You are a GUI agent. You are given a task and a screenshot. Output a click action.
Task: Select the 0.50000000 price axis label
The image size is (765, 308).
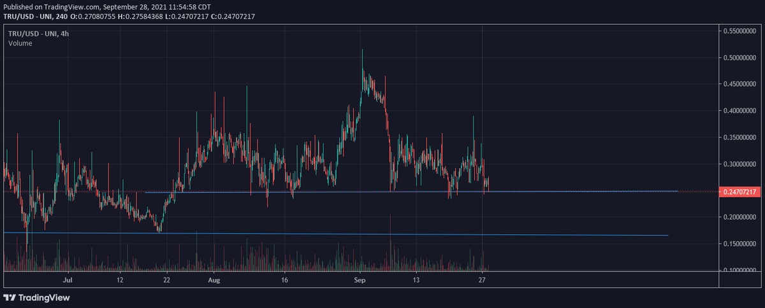[740, 58]
